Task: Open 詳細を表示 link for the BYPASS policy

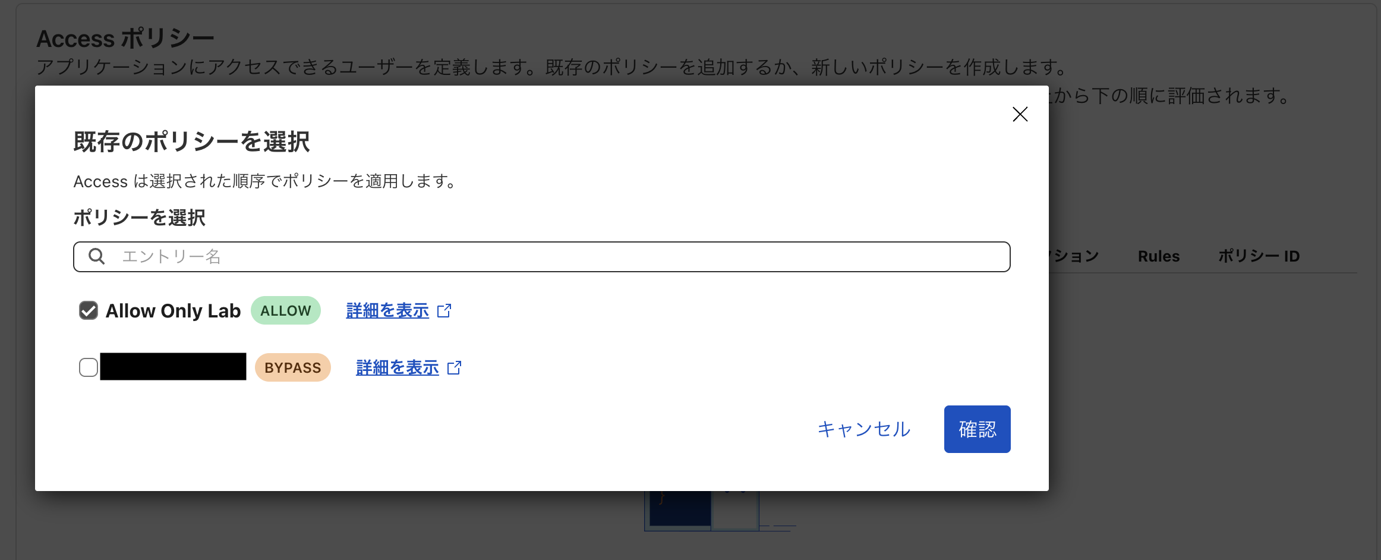Action: pyautogui.click(x=397, y=368)
